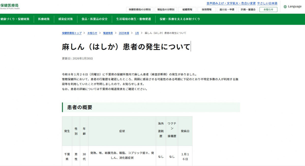Open 福祉局の分野別 dropdown

coord(166,10)
